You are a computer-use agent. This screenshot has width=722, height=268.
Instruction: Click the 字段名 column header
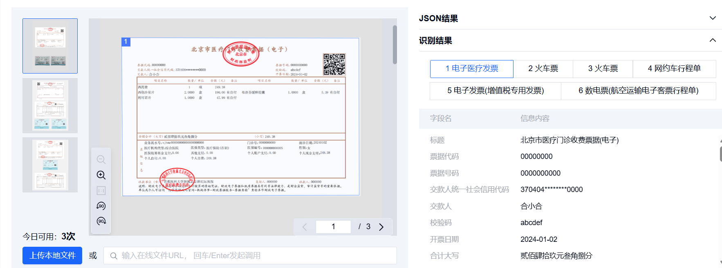[441, 118]
